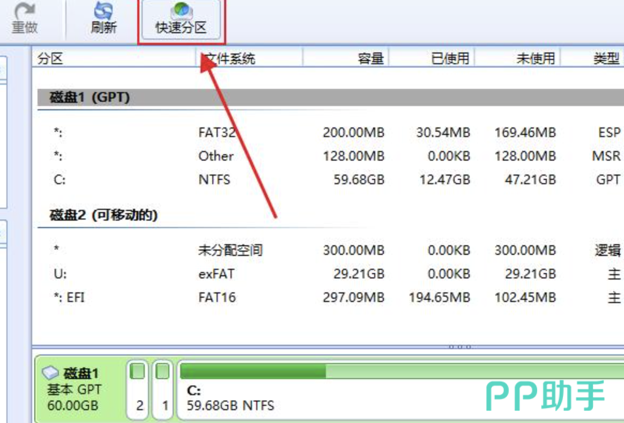Select the Other 128.00MB MSR partition row

pos(331,156)
